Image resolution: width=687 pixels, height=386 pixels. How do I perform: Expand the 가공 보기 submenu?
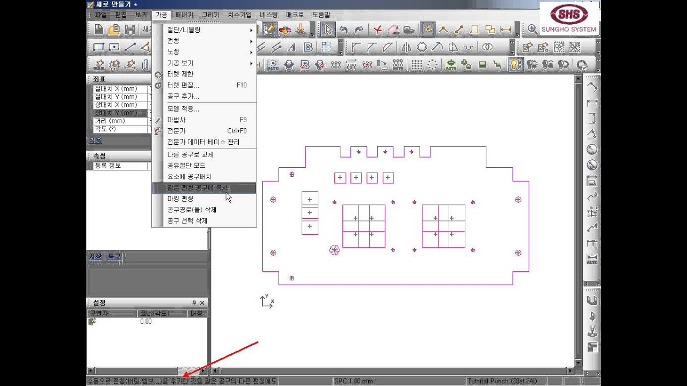[x=204, y=63]
